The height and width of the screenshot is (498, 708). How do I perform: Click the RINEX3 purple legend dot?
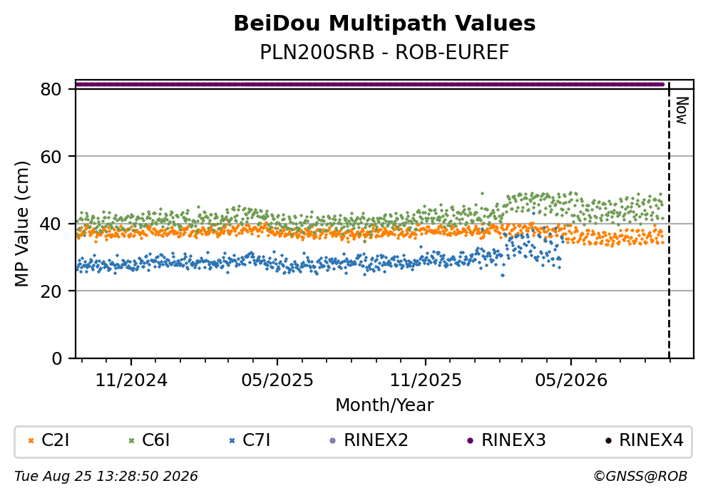point(470,441)
